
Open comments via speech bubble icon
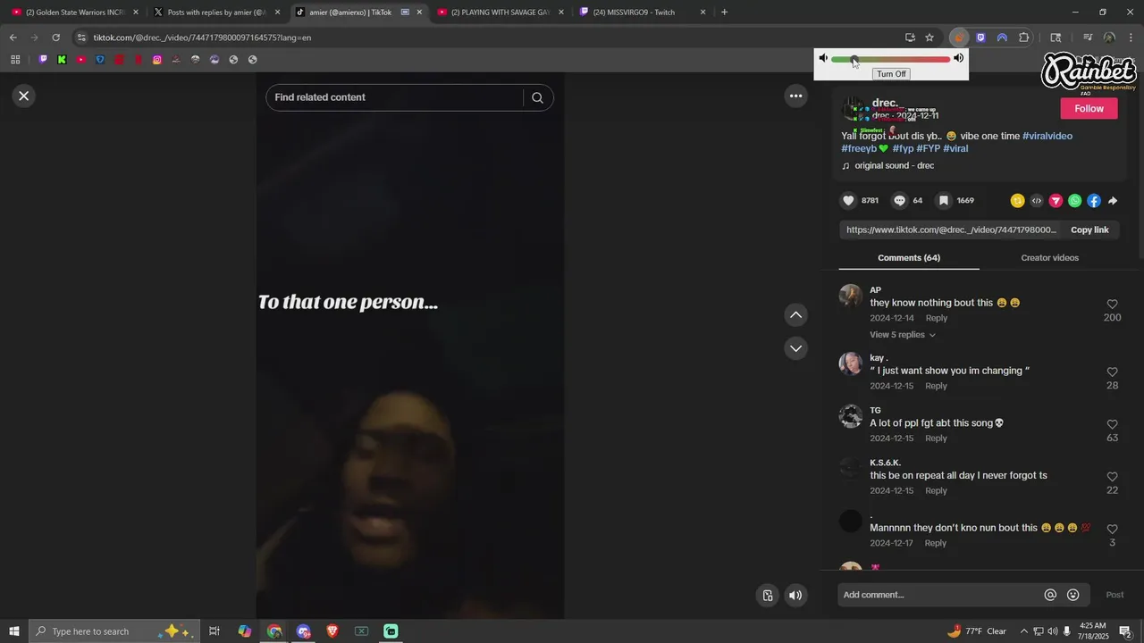tap(900, 201)
